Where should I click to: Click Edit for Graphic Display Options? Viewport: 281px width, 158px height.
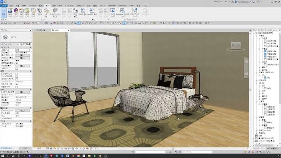coord(22,58)
